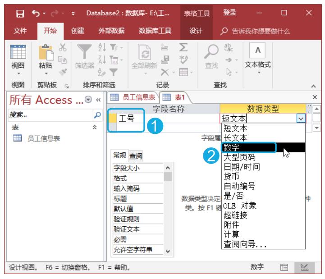Select 员工信息表 in navigation pane
This screenshot has width=325, height=279.
pos(44,138)
